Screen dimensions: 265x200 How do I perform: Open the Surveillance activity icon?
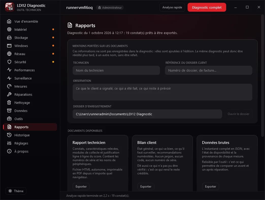tap(9, 78)
